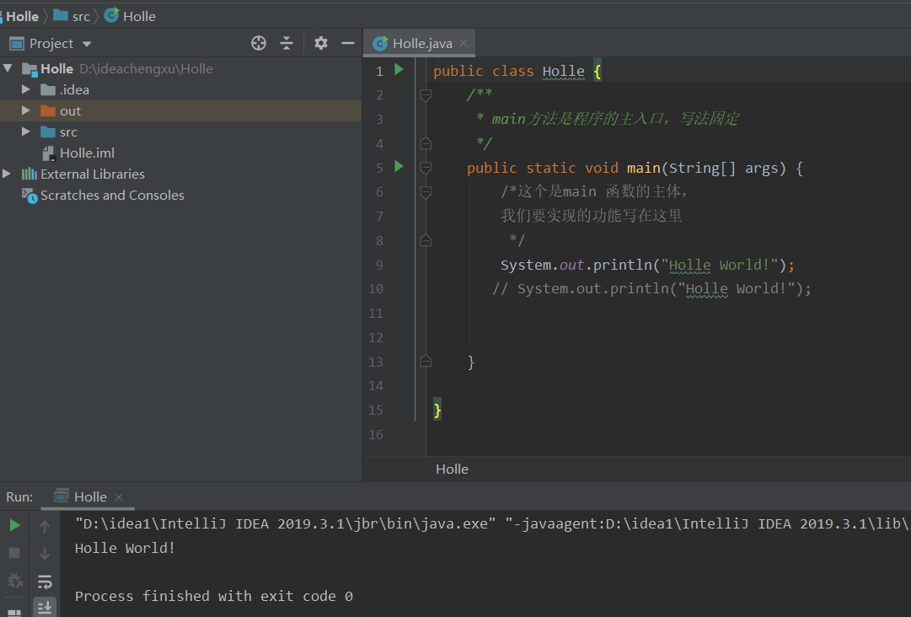
Task: Click the java.exe command line in console
Action: [493, 524]
